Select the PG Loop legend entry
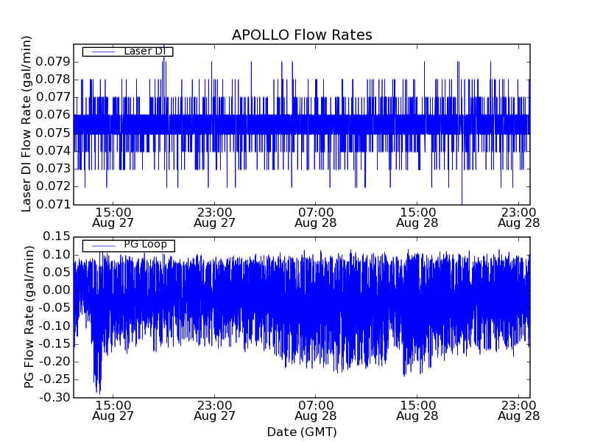The height and width of the screenshot is (442, 589). (x=128, y=245)
